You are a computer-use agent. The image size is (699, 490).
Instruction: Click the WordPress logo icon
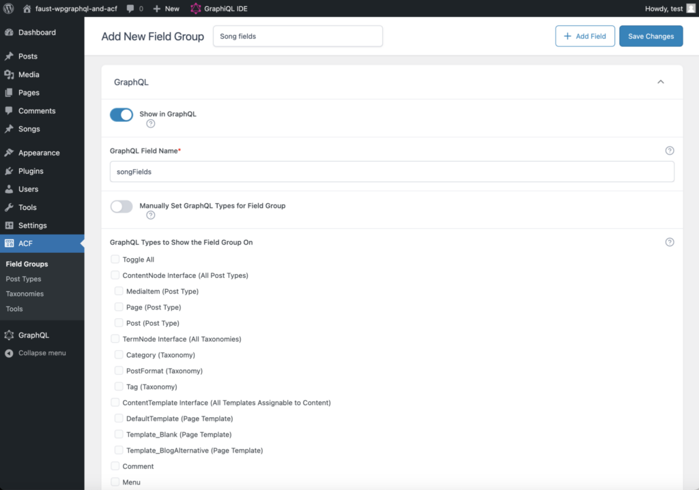click(x=9, y=8)
